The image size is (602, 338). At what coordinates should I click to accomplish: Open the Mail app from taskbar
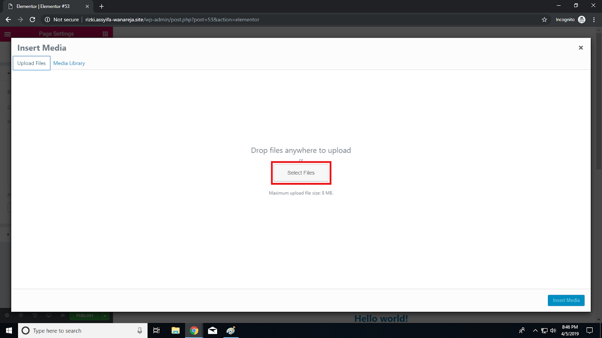tap(212, 330)
